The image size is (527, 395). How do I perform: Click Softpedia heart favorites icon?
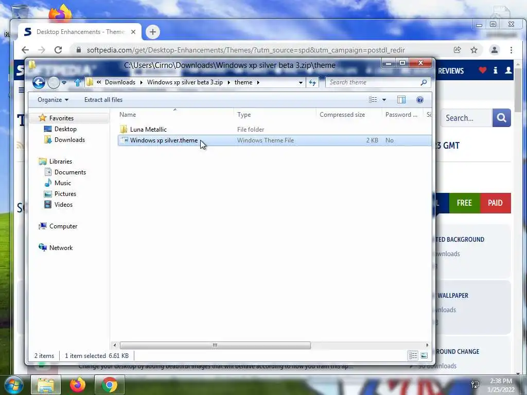click(x=483, y=70)
